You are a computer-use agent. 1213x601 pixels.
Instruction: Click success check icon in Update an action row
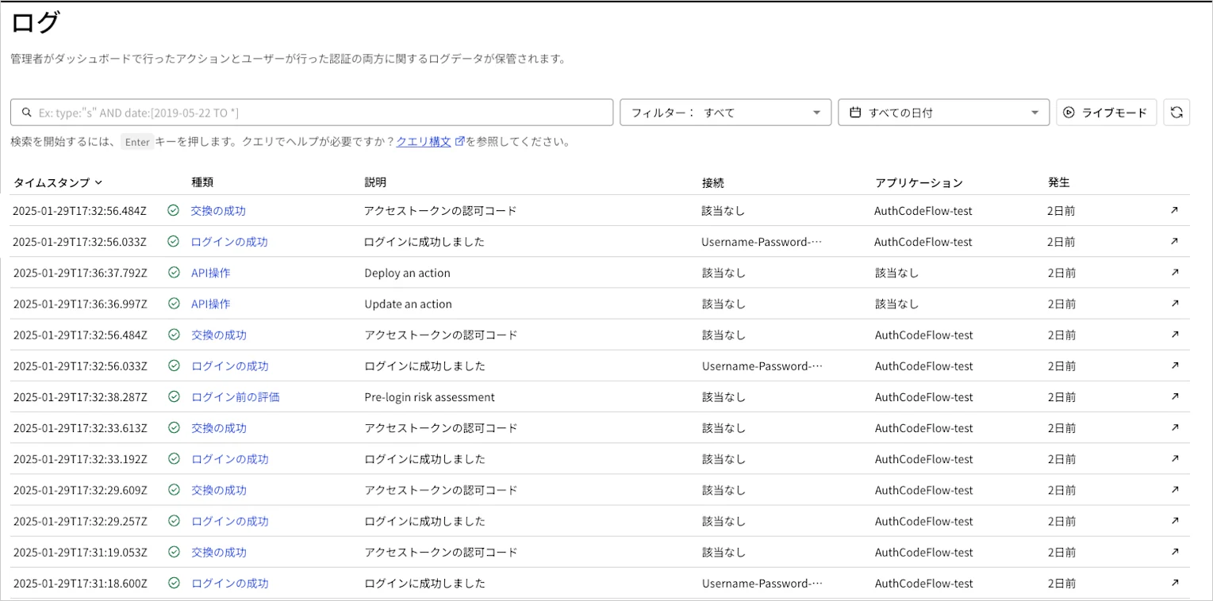pos(174,304)
